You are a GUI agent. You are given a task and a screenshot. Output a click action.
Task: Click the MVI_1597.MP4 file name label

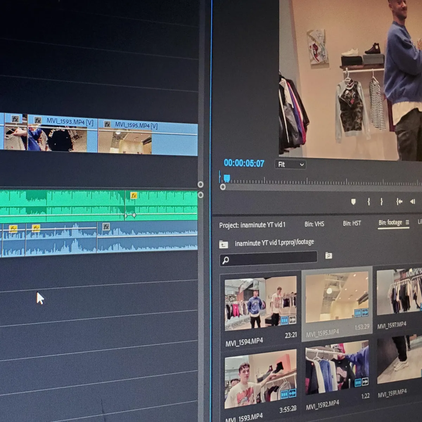392,325
